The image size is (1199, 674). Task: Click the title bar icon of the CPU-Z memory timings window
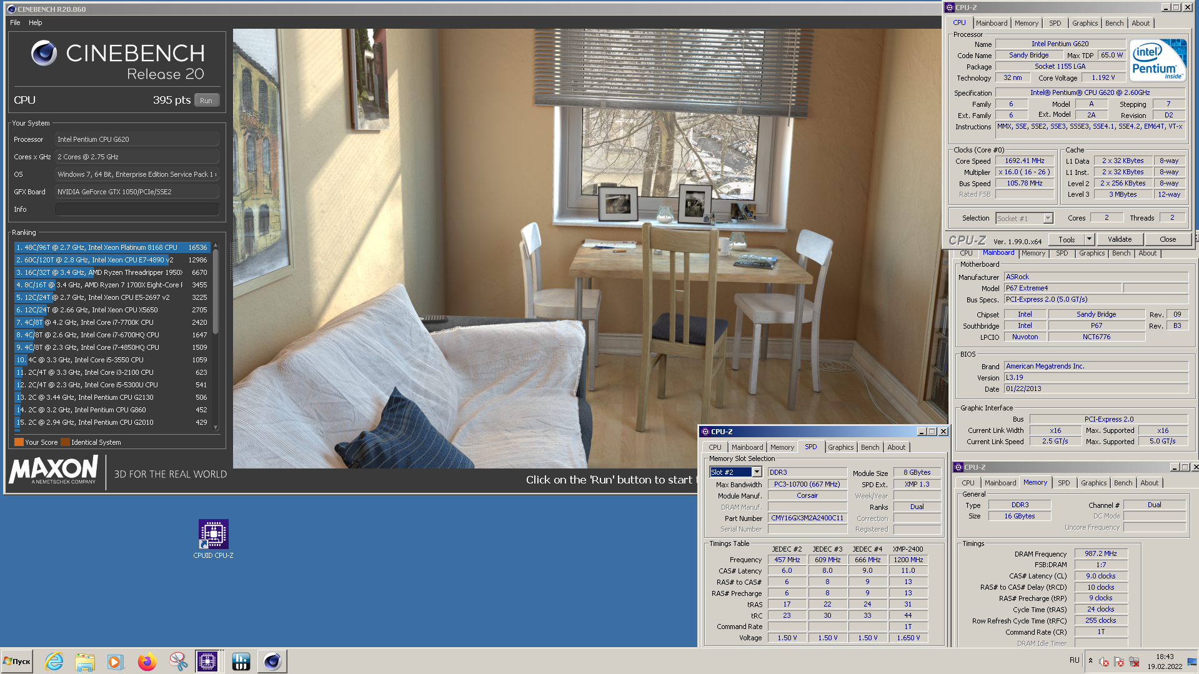pos(958,467)
